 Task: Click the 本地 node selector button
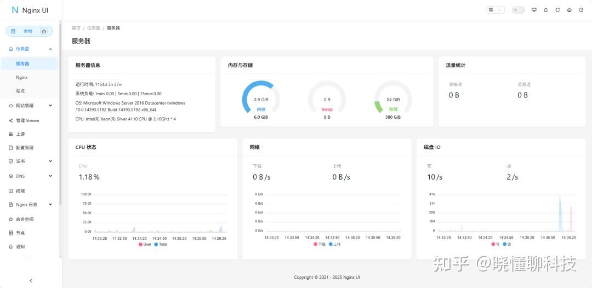(30, 31)
